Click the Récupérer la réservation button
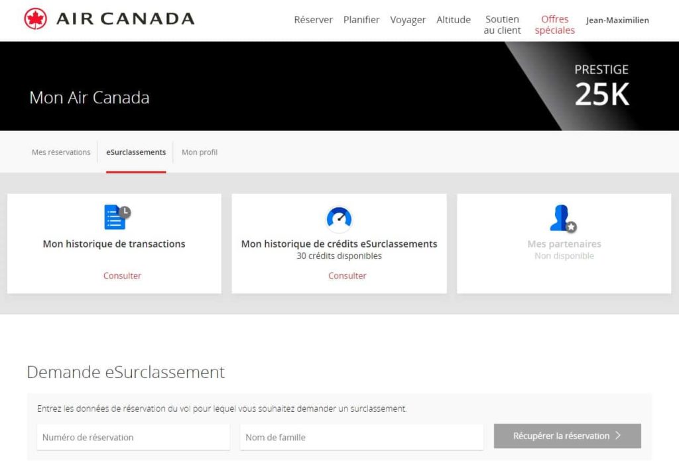Screen dimensions: 679x472 [567, 436]
